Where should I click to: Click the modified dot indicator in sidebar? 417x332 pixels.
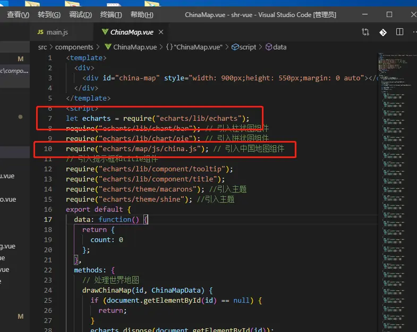(x=20, y=117)
